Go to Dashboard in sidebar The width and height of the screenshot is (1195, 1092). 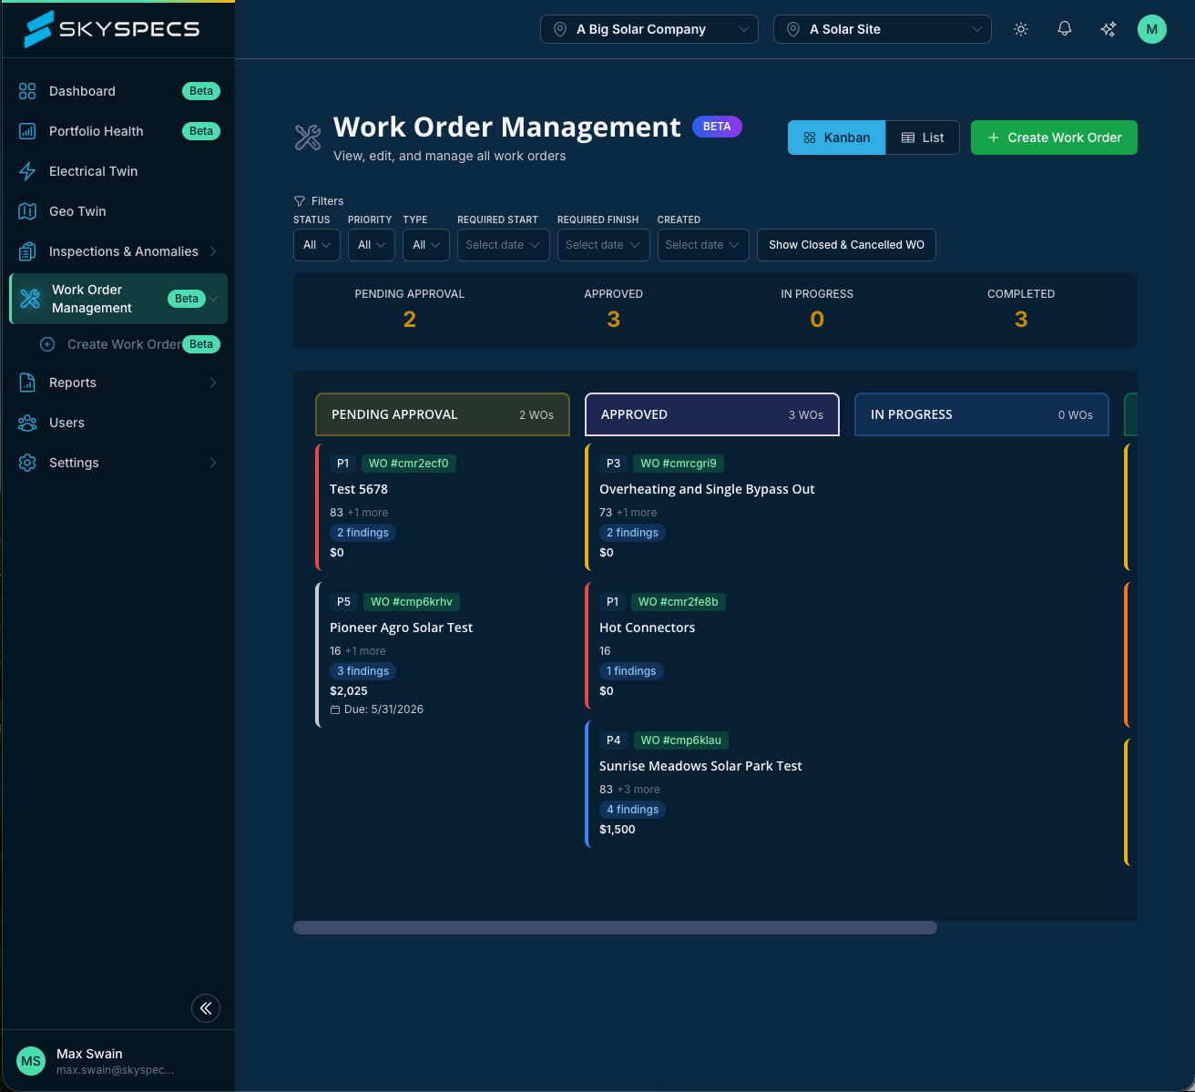pyautogui.click(x=118, y=91)
